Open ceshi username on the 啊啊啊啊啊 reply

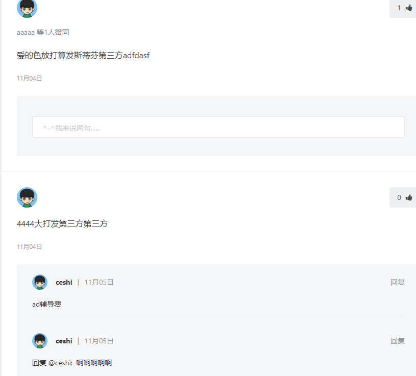(64, 341)
